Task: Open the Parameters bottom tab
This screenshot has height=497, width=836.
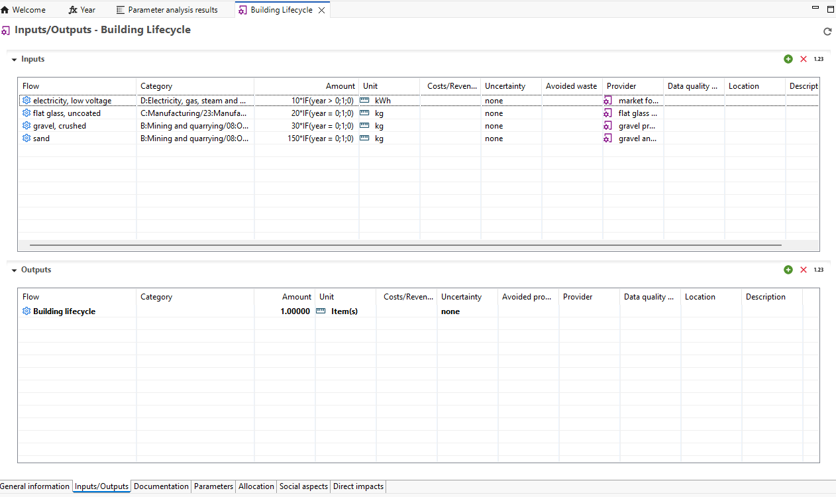Action: (213, 486)
